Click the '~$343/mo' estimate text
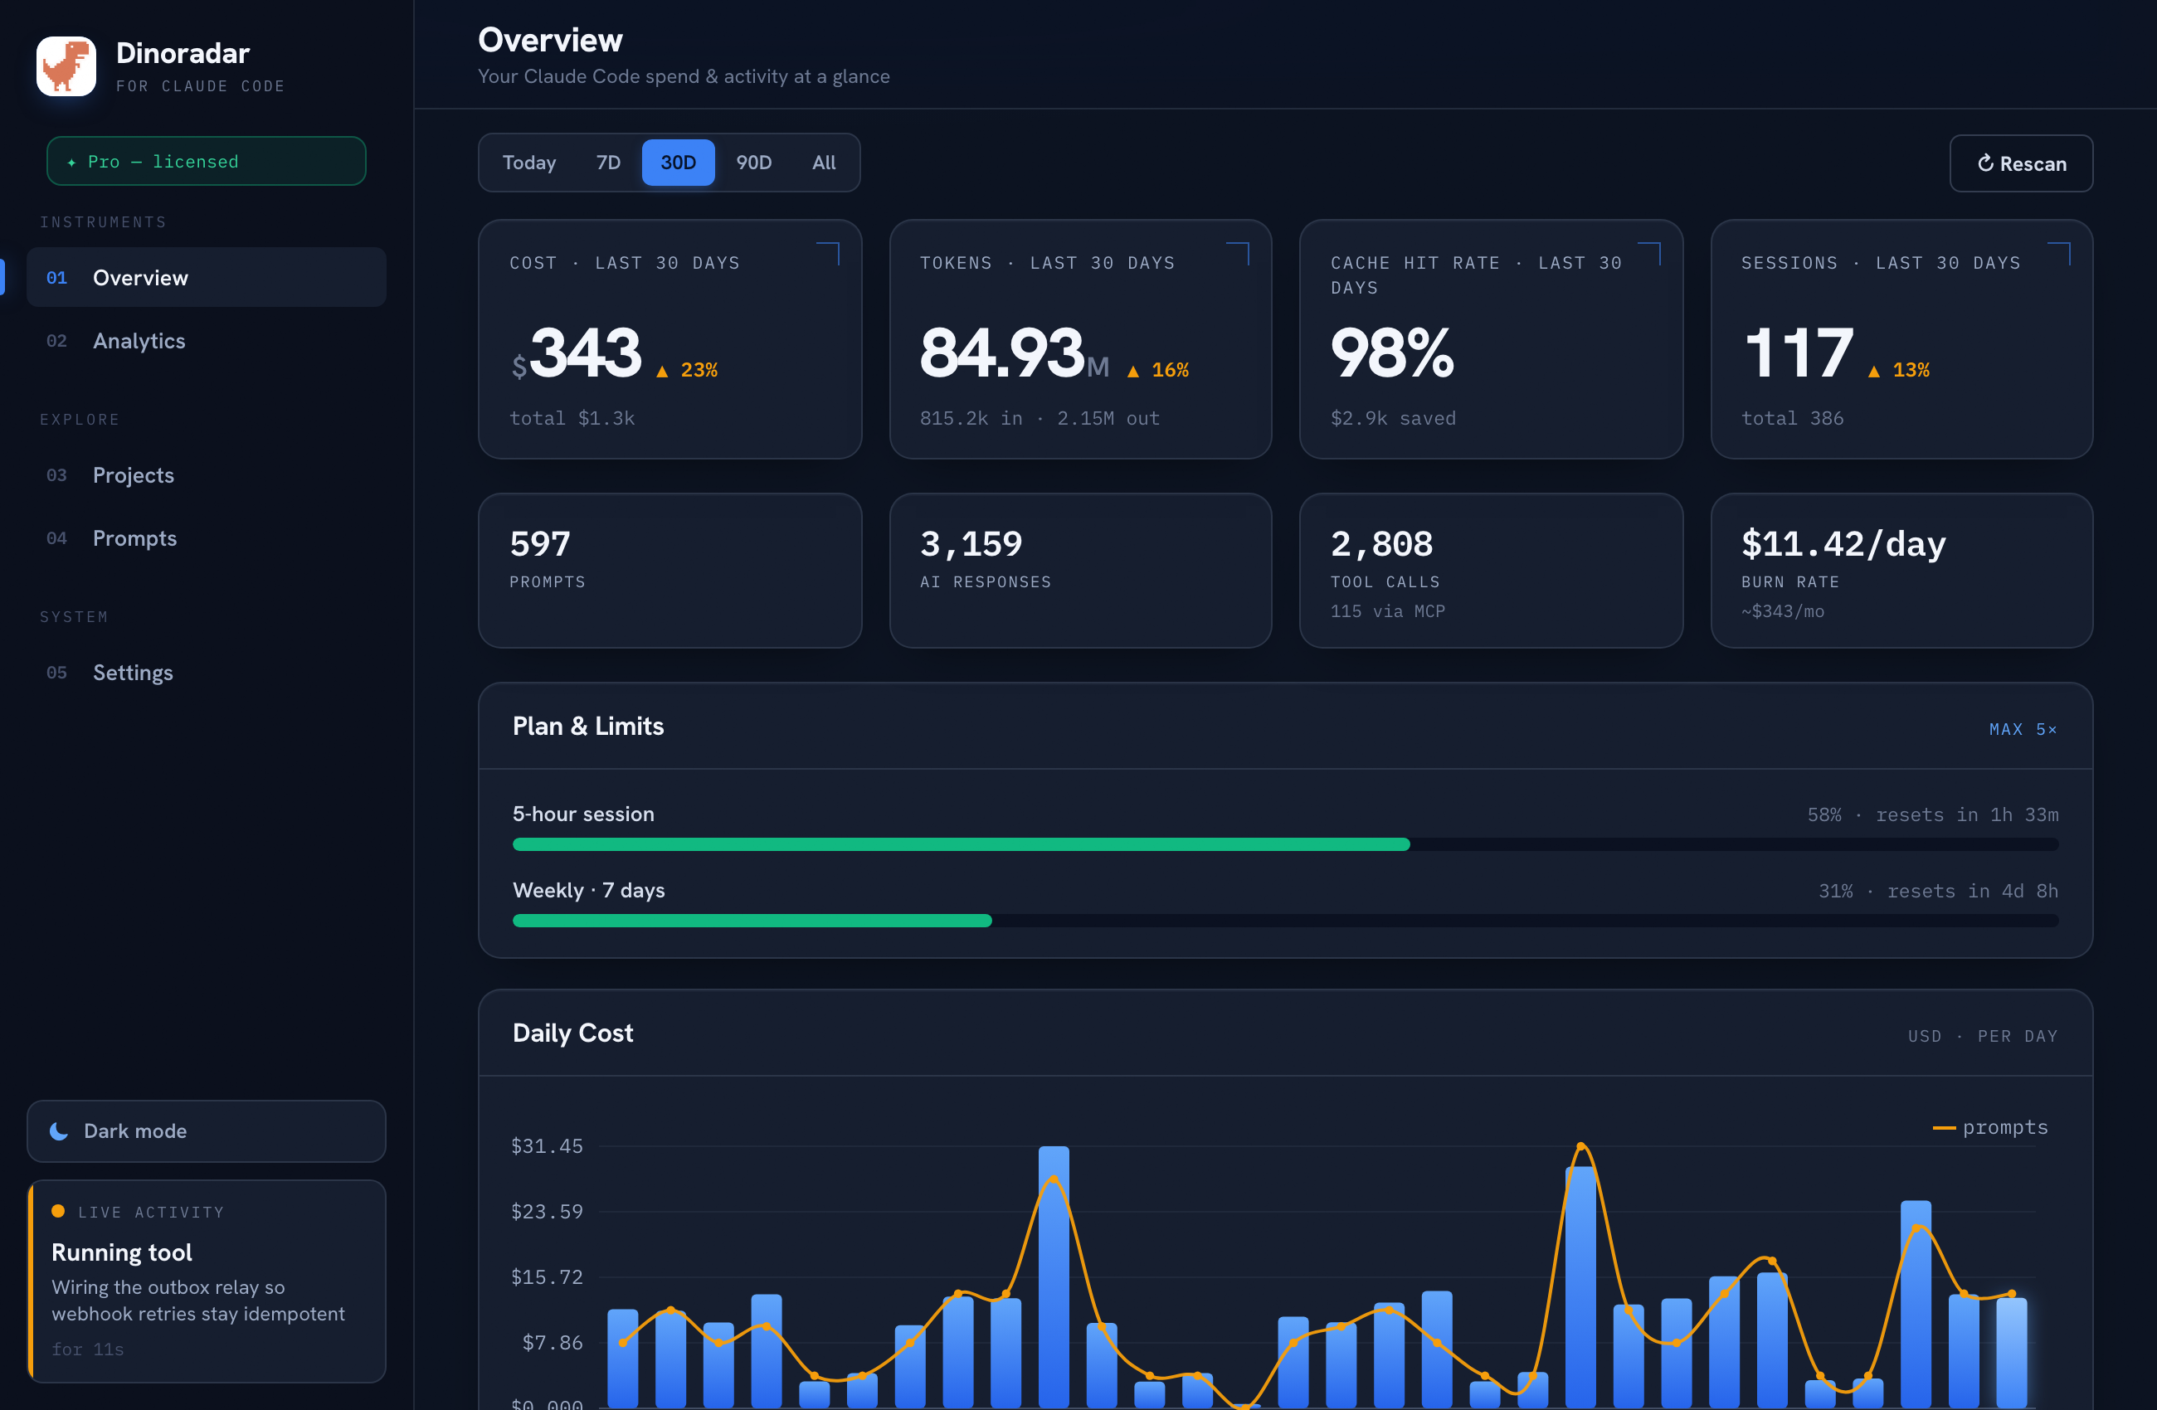 click(x=1783, y=610)
